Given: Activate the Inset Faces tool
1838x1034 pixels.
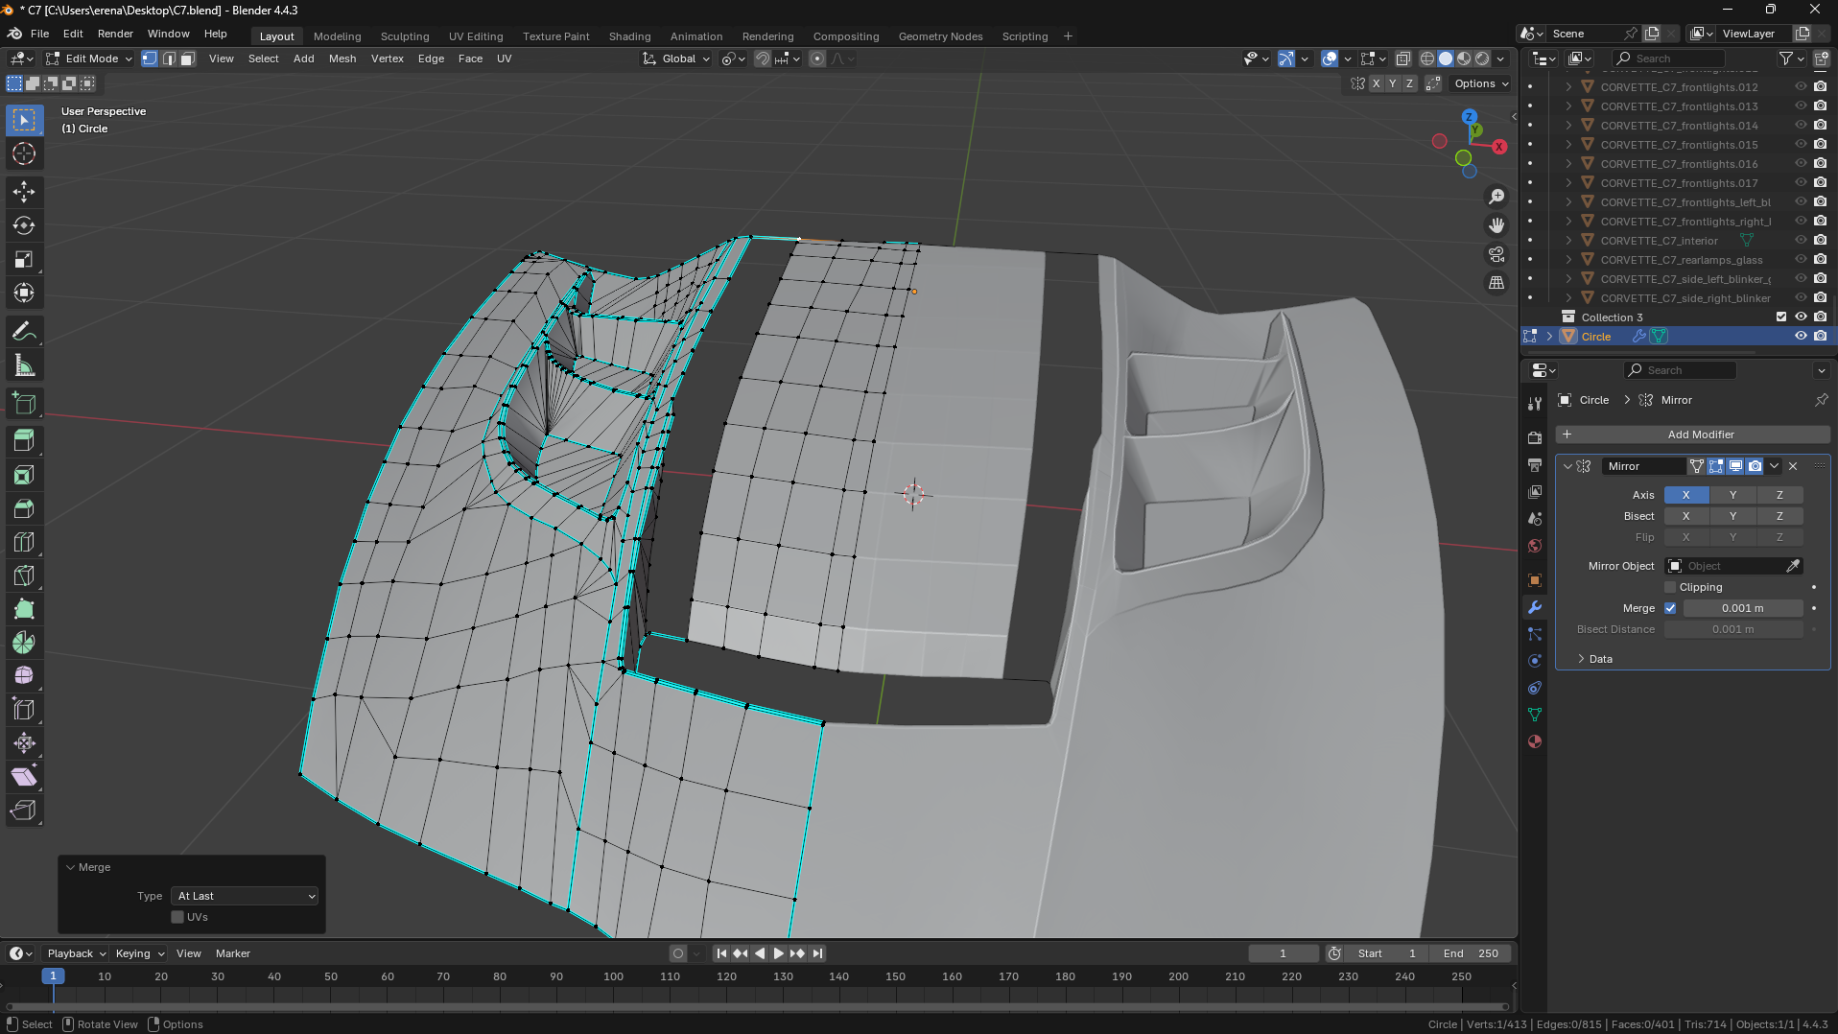Looking at the screenshot, I should coord(24,475).
